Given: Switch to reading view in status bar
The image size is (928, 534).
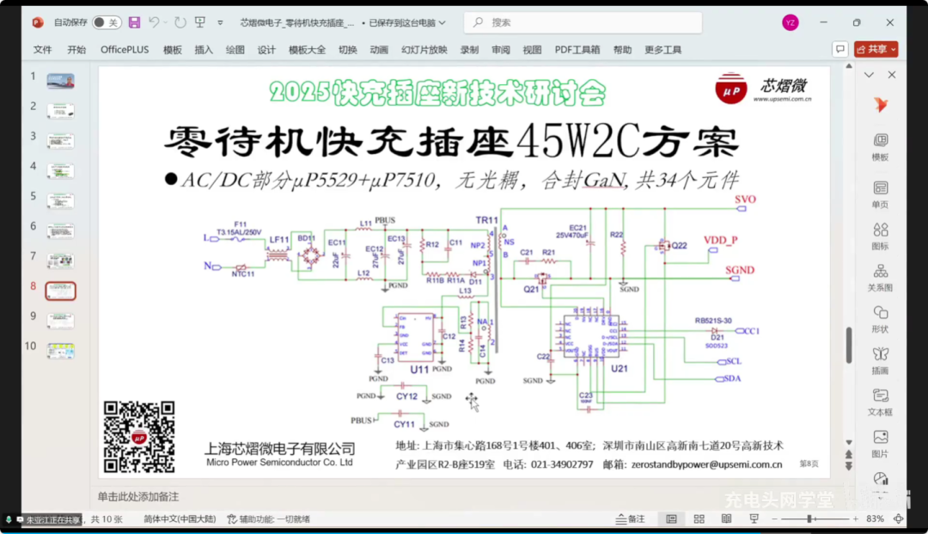Looking at the screenshot, I should (726, 519).
